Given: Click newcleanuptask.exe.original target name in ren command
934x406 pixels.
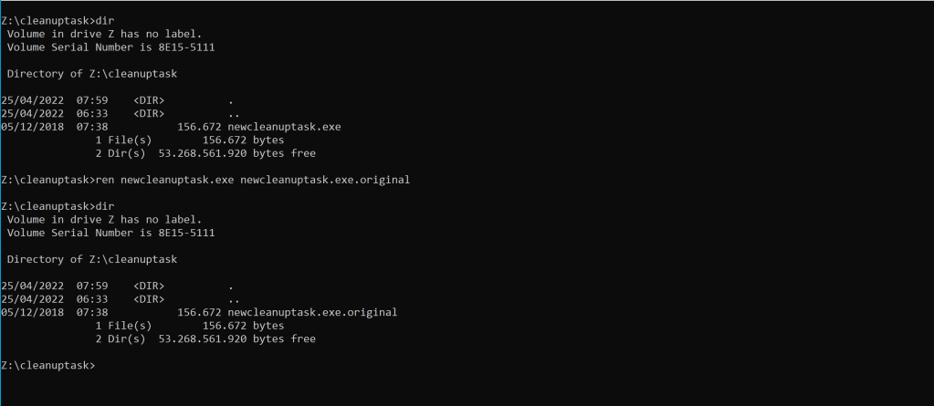Looking at the screenshot, I should click(x=324, y=180).
